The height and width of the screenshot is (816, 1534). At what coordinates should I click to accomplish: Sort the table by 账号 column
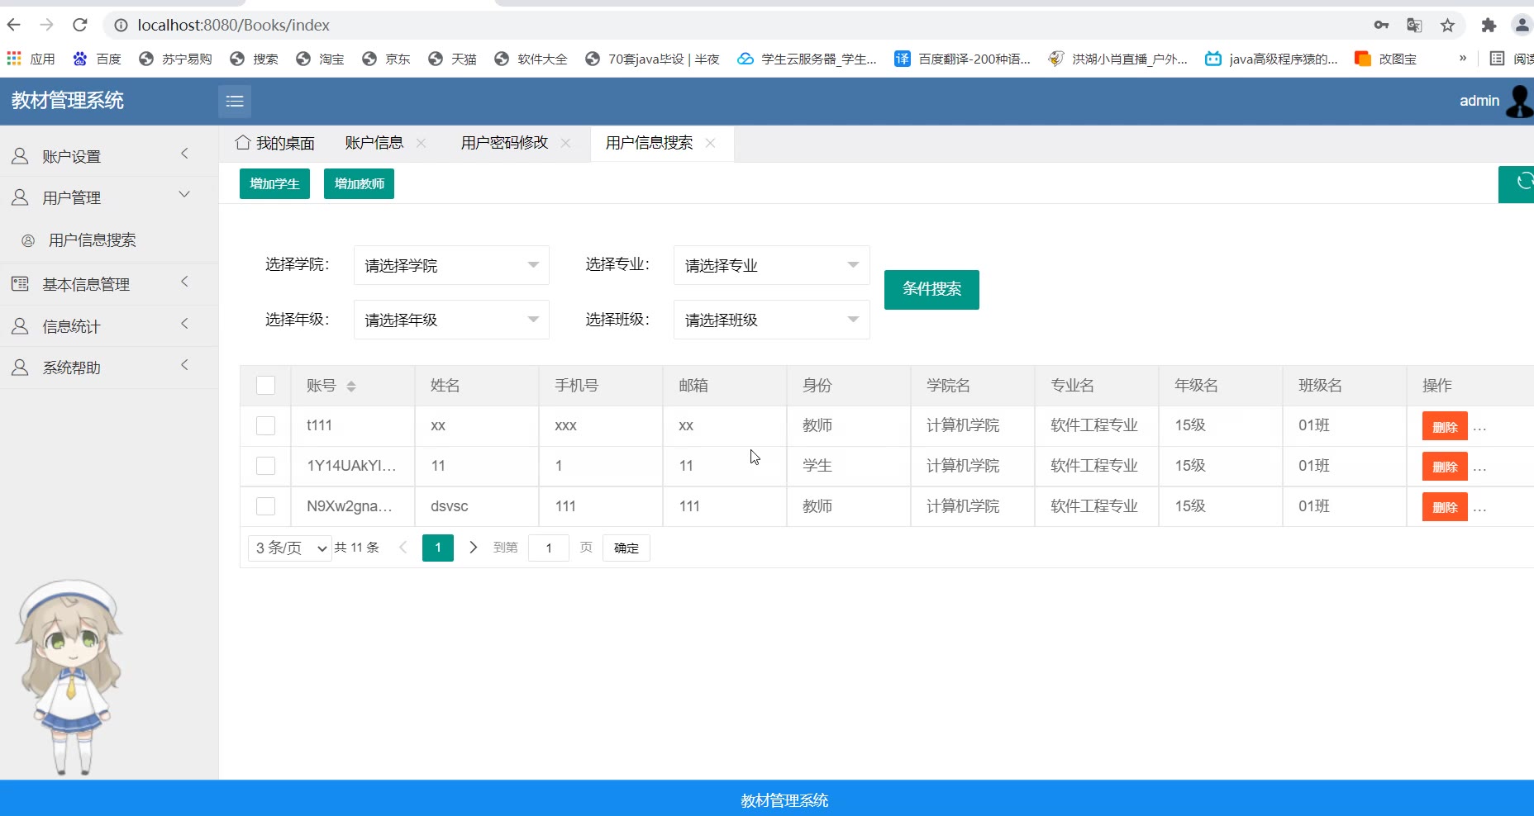(351, 386)
